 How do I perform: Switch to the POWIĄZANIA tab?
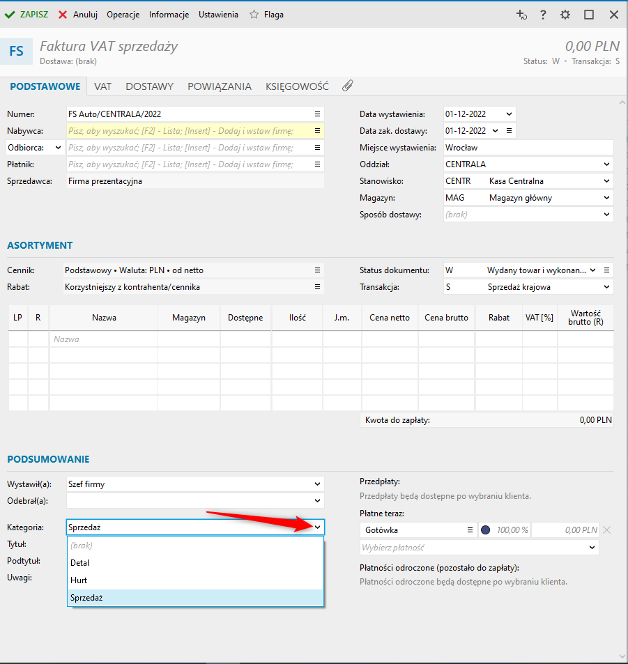(220, 86)
